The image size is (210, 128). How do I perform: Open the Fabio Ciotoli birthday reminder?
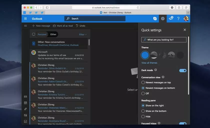click(x=59, y=81)
